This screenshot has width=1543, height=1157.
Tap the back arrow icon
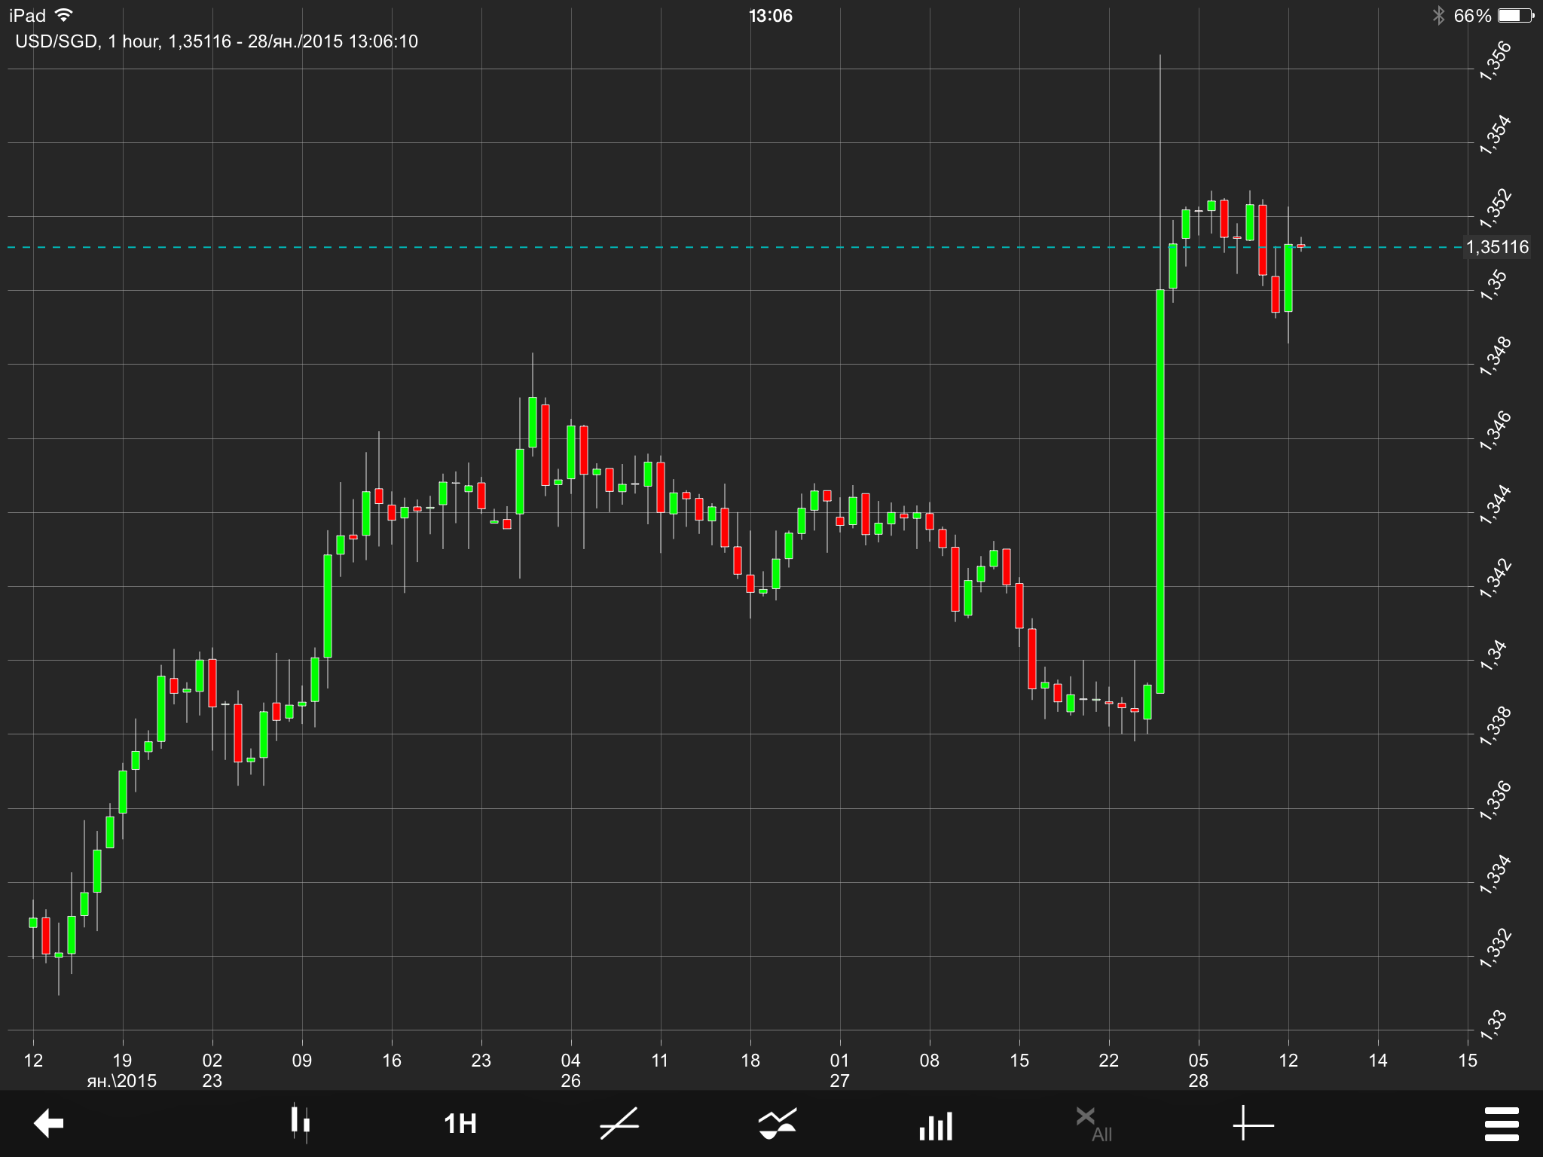(49, 1123)
